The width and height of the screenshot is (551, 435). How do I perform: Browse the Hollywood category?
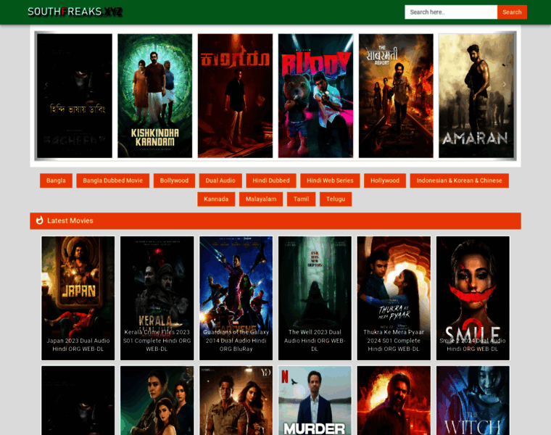click(x=385, y=181)
